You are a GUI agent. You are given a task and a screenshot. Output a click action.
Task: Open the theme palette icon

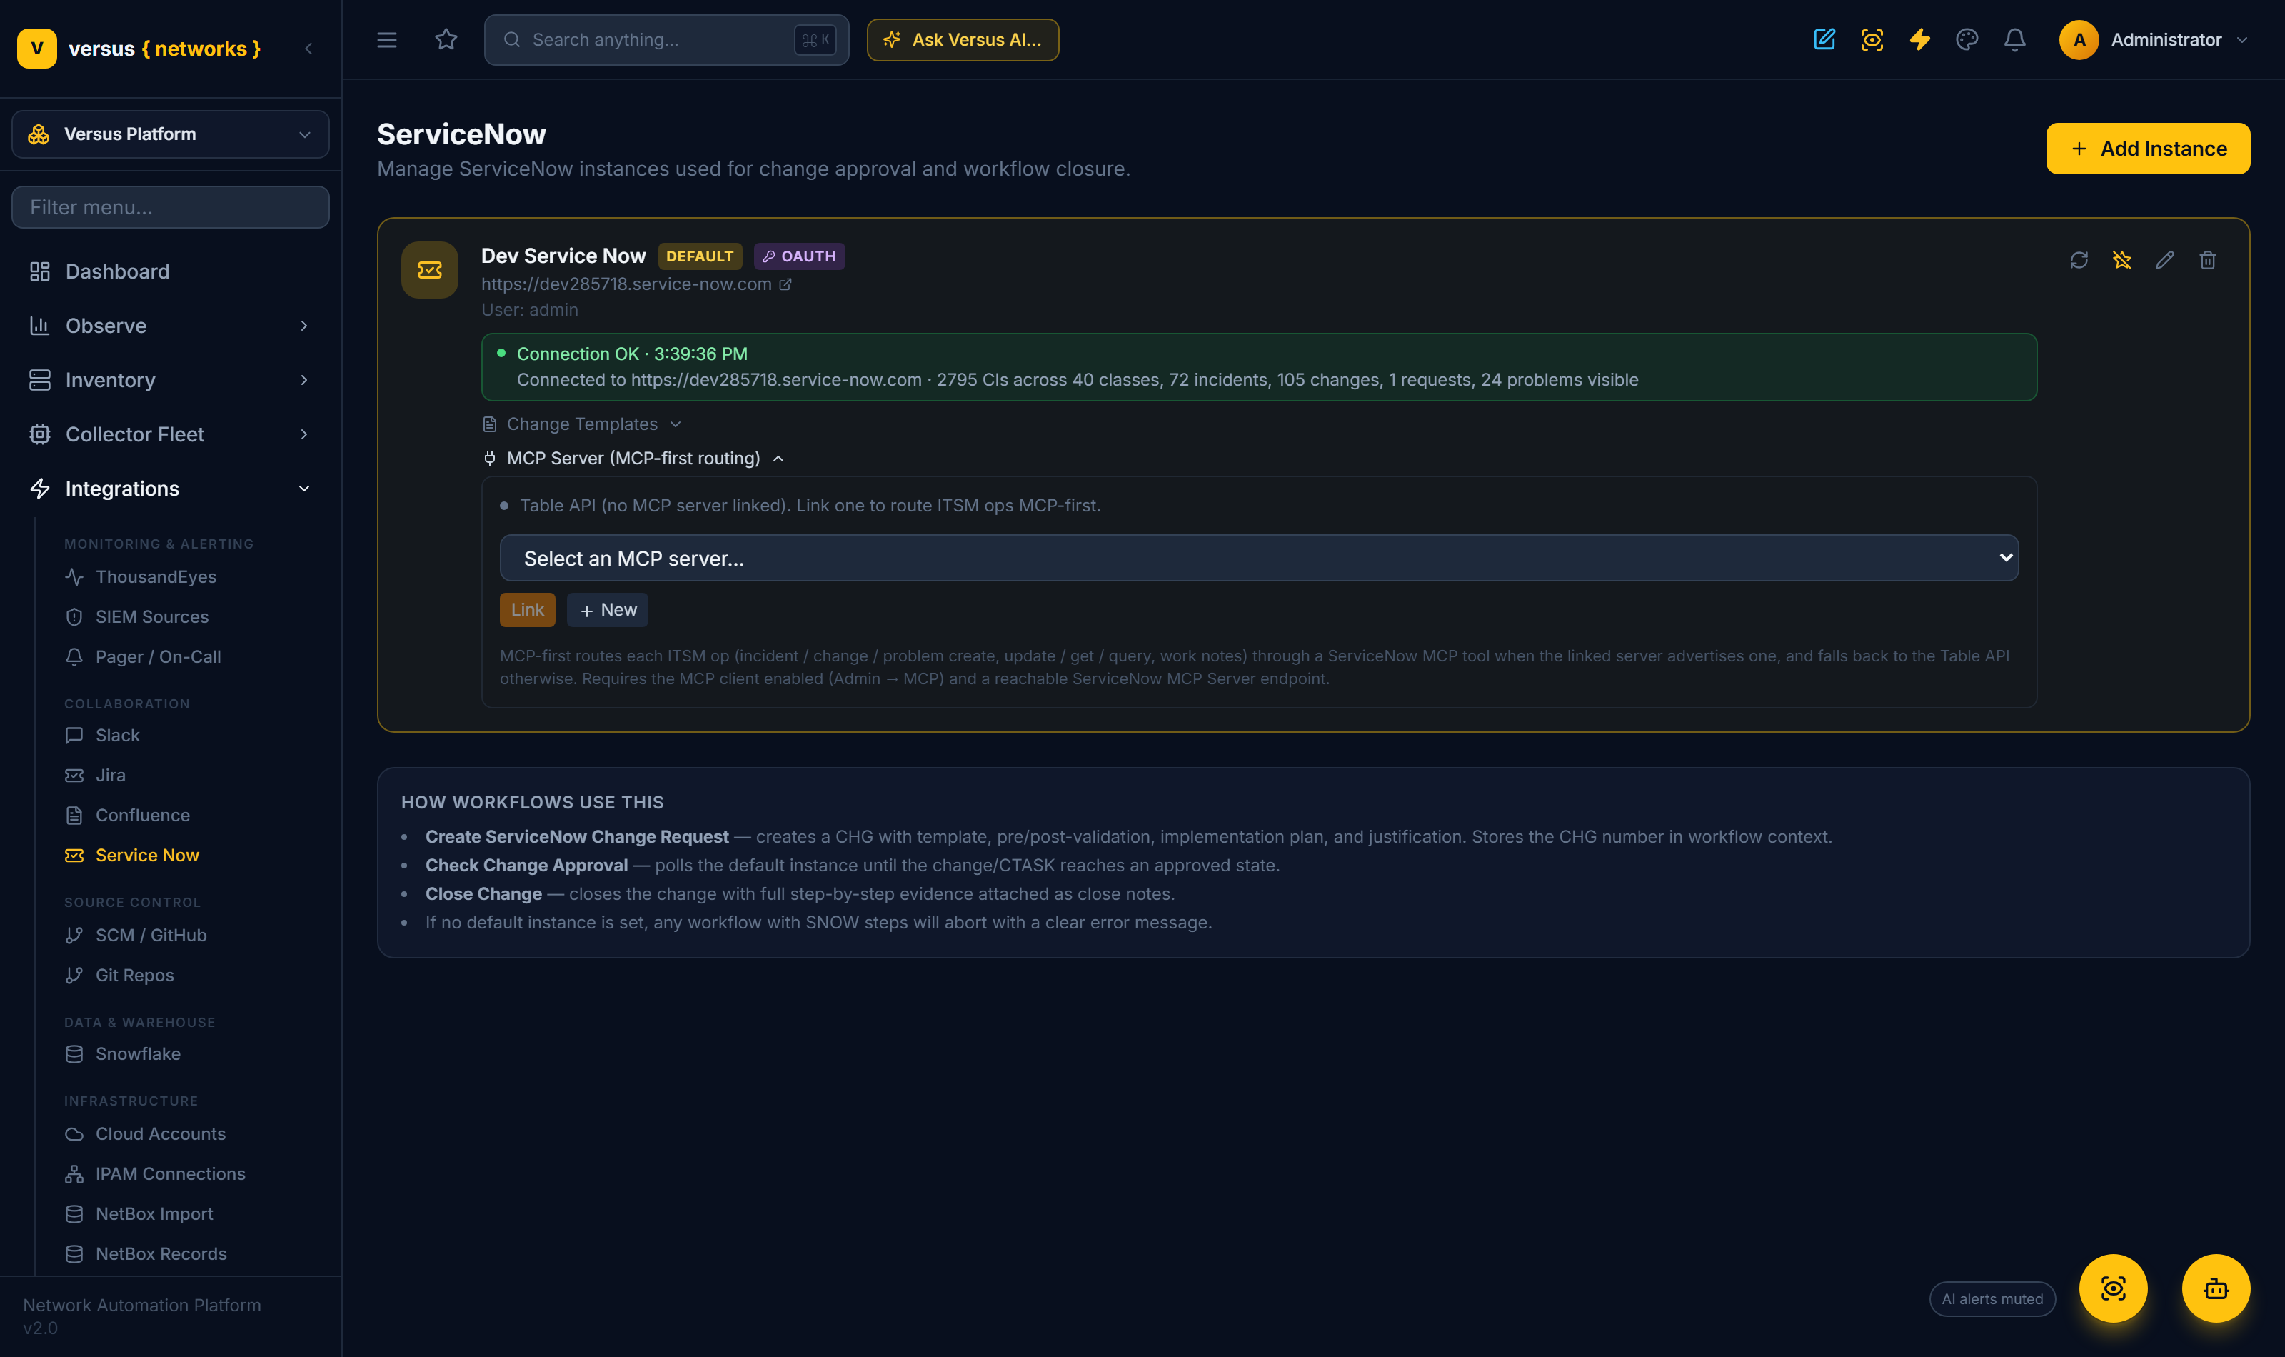[1967, 39]
